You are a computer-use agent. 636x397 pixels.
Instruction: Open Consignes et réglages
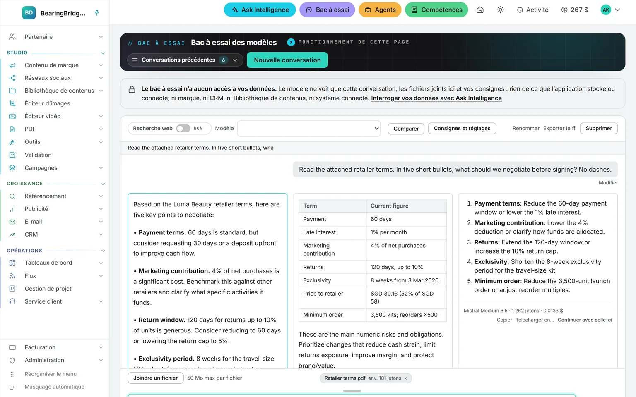[462, 129]
